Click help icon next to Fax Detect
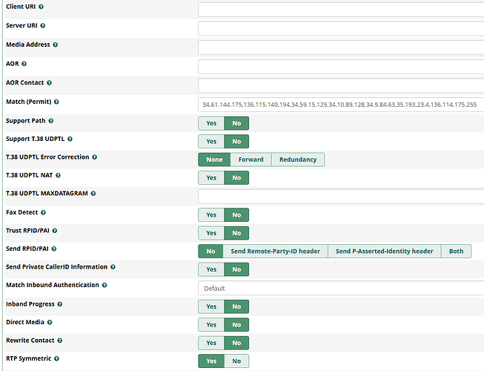The image size is (484, 371). pyautogui.click(x=42, y=212)
